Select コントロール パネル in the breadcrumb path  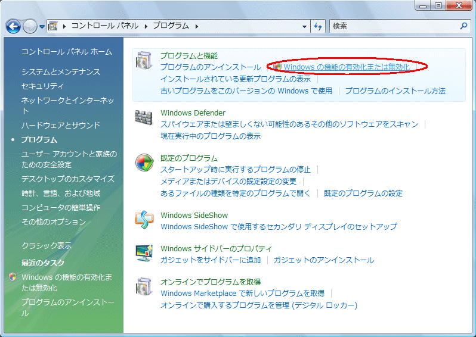pos(104,26)
